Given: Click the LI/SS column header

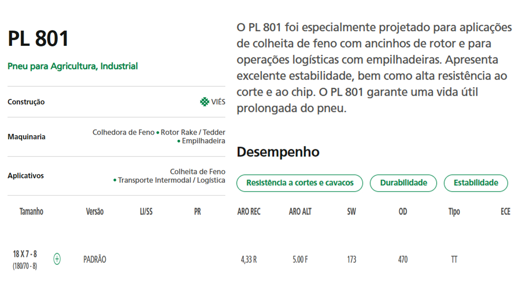Looking at the screenshot, I should click(x=146, y=211).
